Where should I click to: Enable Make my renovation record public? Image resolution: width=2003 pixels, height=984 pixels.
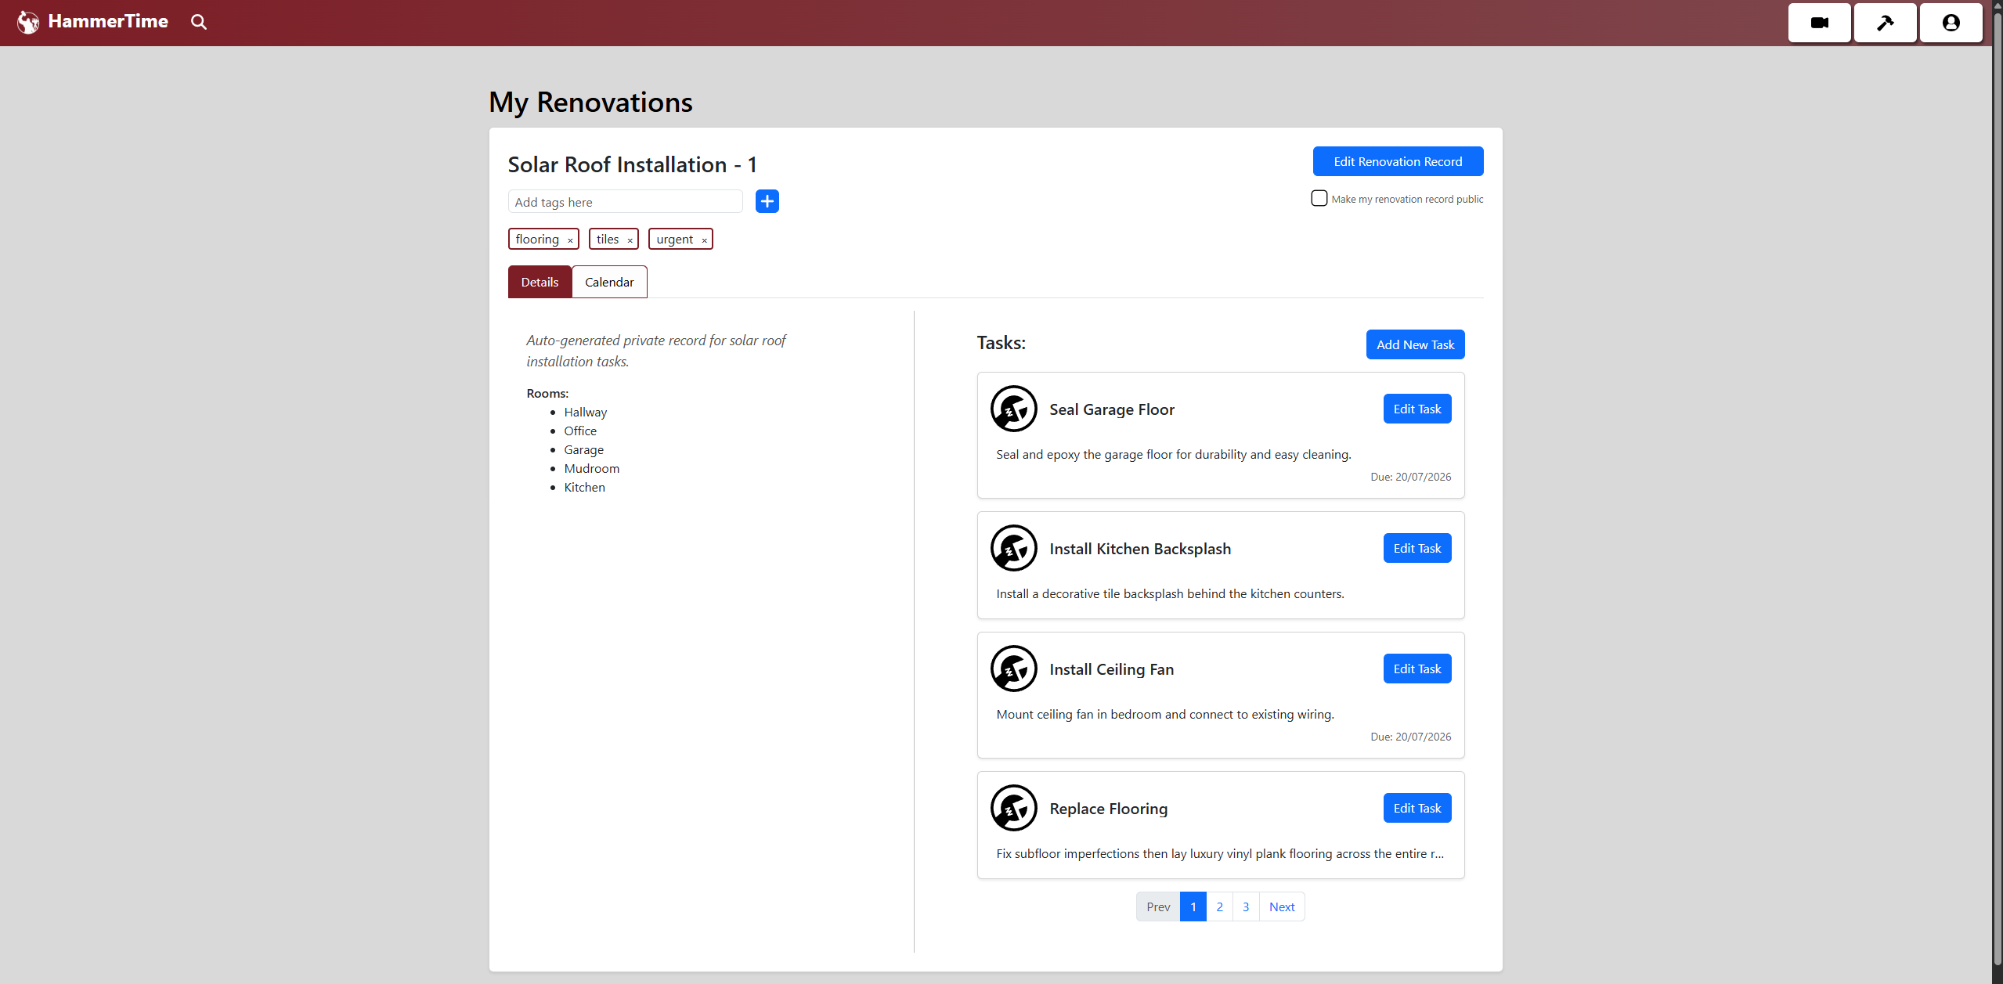tap(1319, 198)
